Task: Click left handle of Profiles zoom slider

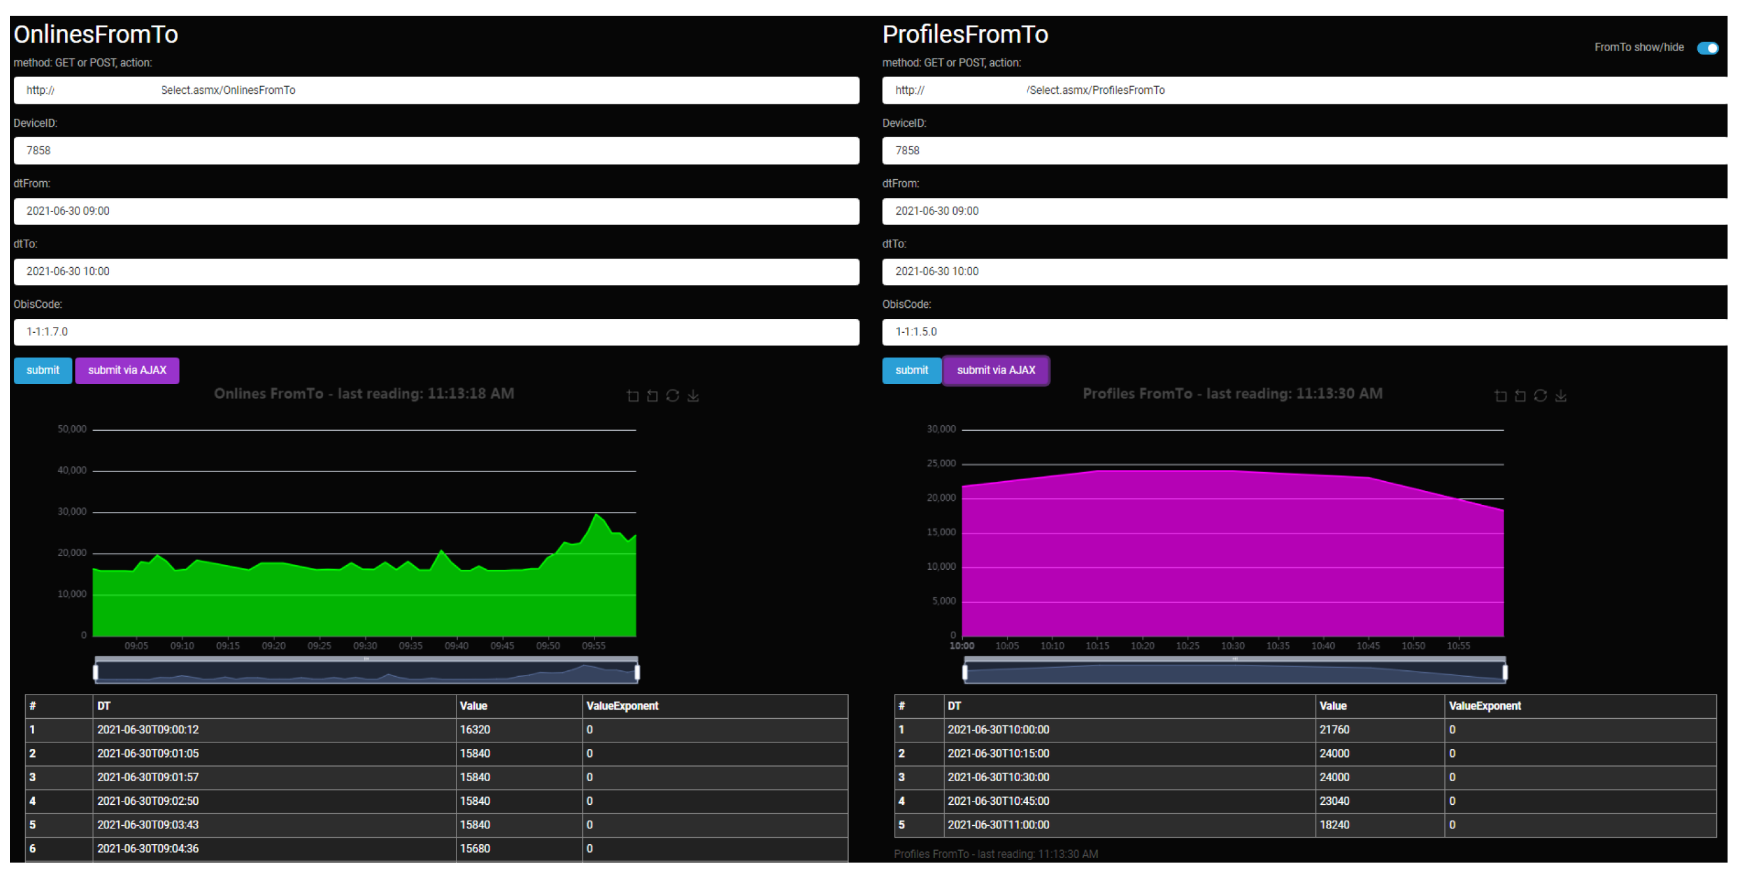Action: pyautogui.click(x=964, y=672)
